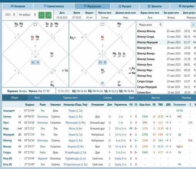
Task: Click the Близнецы link in Солнце row
Action: click(x=43, y=117)
